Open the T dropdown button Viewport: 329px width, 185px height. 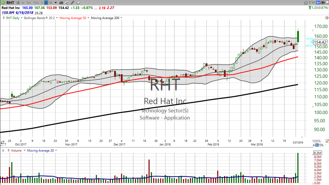click(323, 2)
